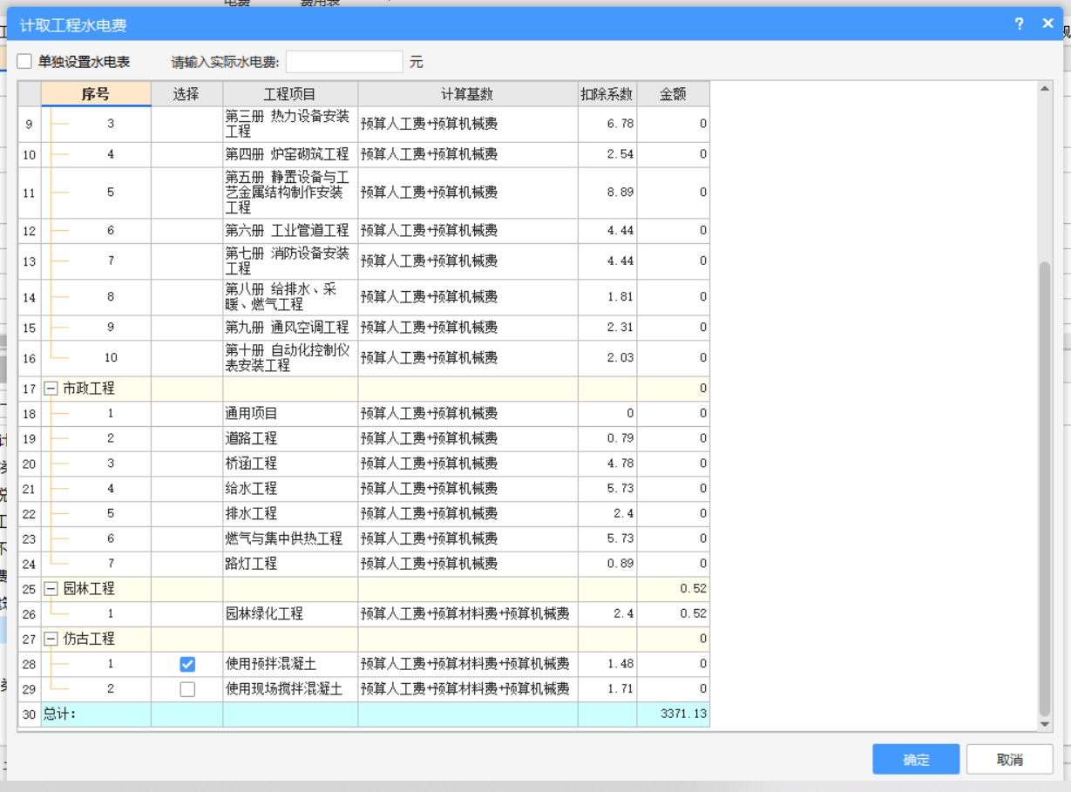Enable 单独设置水电表 checkbox

(x=24, y=62)
